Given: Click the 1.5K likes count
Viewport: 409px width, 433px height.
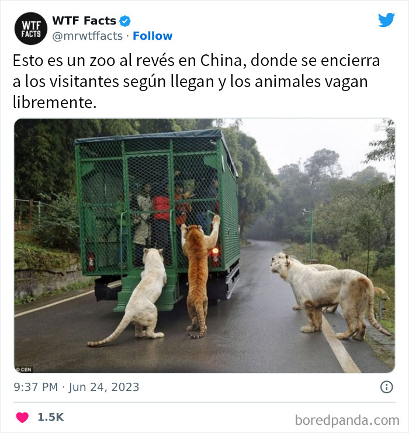Looking at the screenshot, I should tap(50, 417).
